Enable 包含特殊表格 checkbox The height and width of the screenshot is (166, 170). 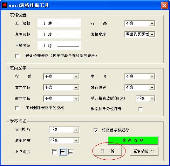coord(17,56)
